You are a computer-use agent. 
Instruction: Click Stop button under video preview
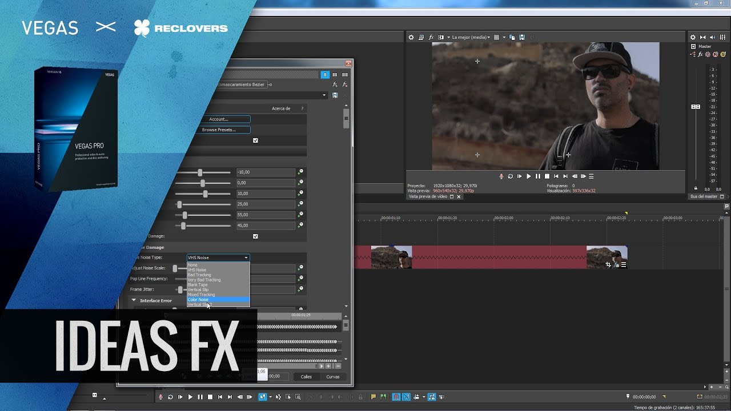coord(547,176)
